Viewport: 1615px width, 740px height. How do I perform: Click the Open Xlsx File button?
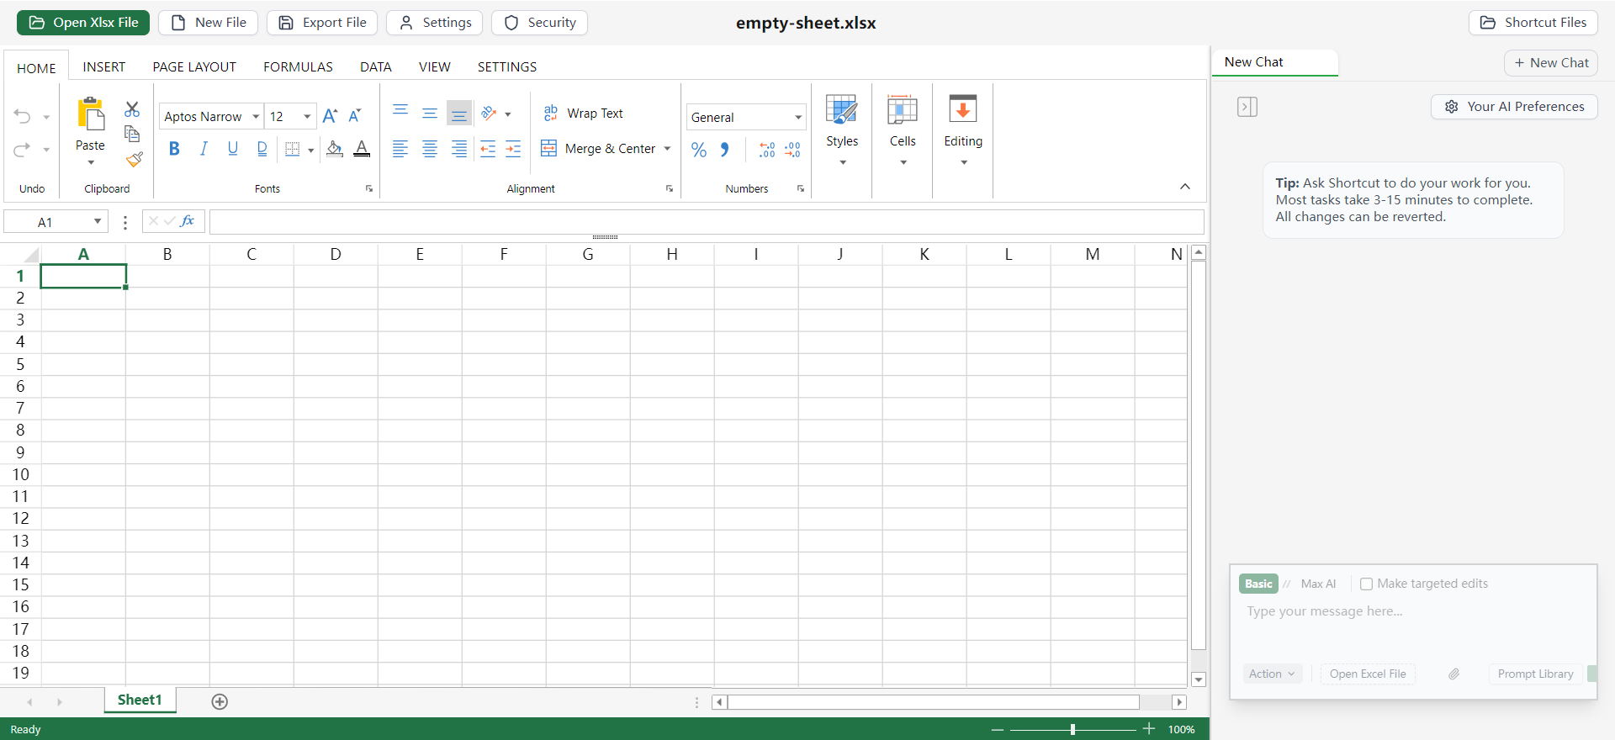83,23
